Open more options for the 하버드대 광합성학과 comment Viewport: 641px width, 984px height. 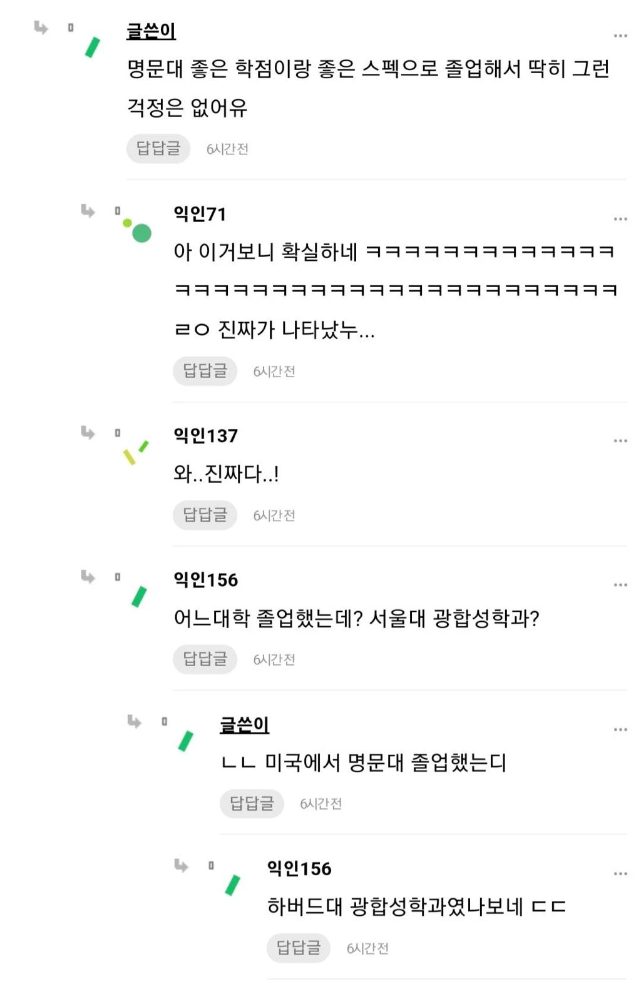[x=620, y=874]
